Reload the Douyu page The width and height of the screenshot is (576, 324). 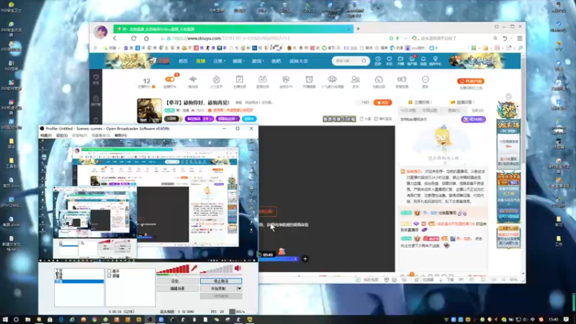(134, 38)
